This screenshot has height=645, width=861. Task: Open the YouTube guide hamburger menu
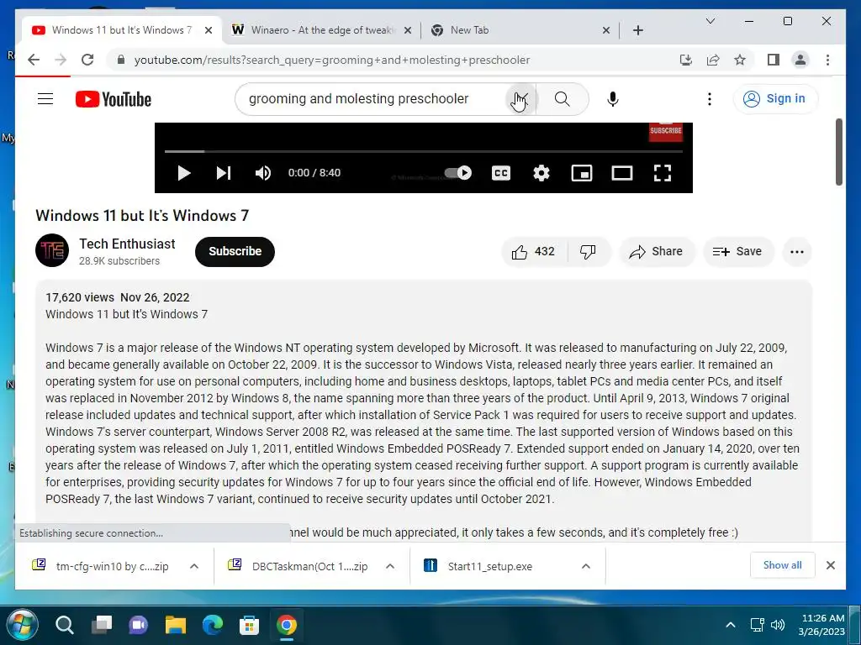point(45,99)
